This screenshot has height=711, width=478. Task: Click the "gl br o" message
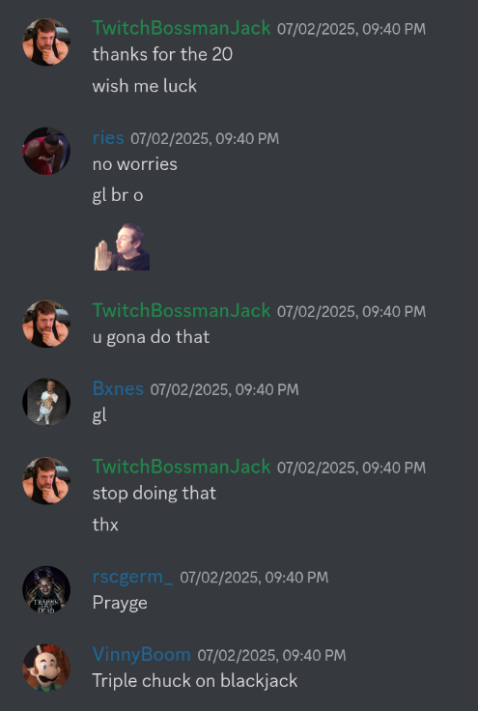pyautogui.click(x=118, y=195)
